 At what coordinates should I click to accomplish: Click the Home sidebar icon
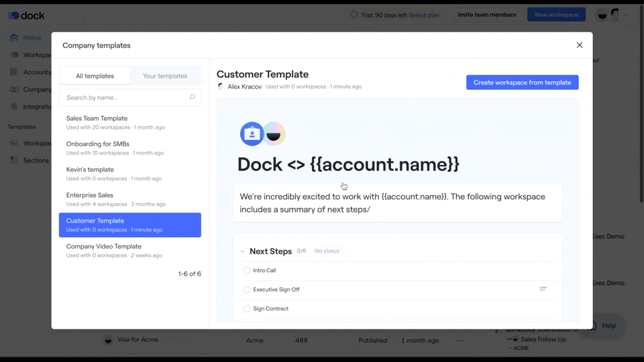[x=14, y=38]
